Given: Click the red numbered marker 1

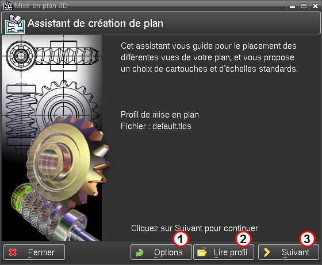Looking at the screenshot, I should [181, 239].
